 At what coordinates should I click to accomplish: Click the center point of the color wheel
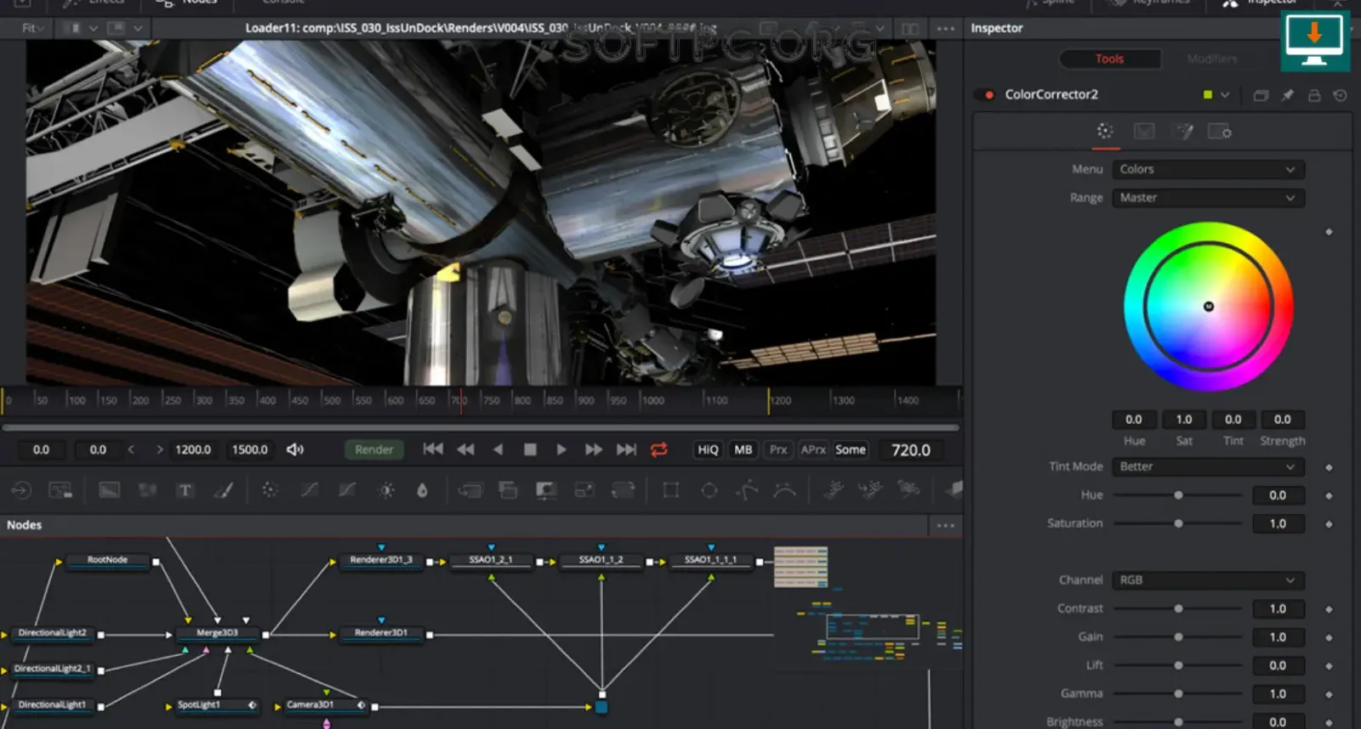pos(1209,307)
